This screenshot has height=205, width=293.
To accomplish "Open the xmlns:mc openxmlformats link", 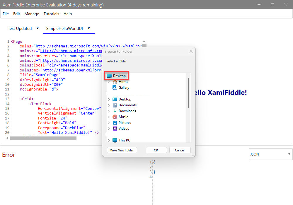I will click(72, 70).
